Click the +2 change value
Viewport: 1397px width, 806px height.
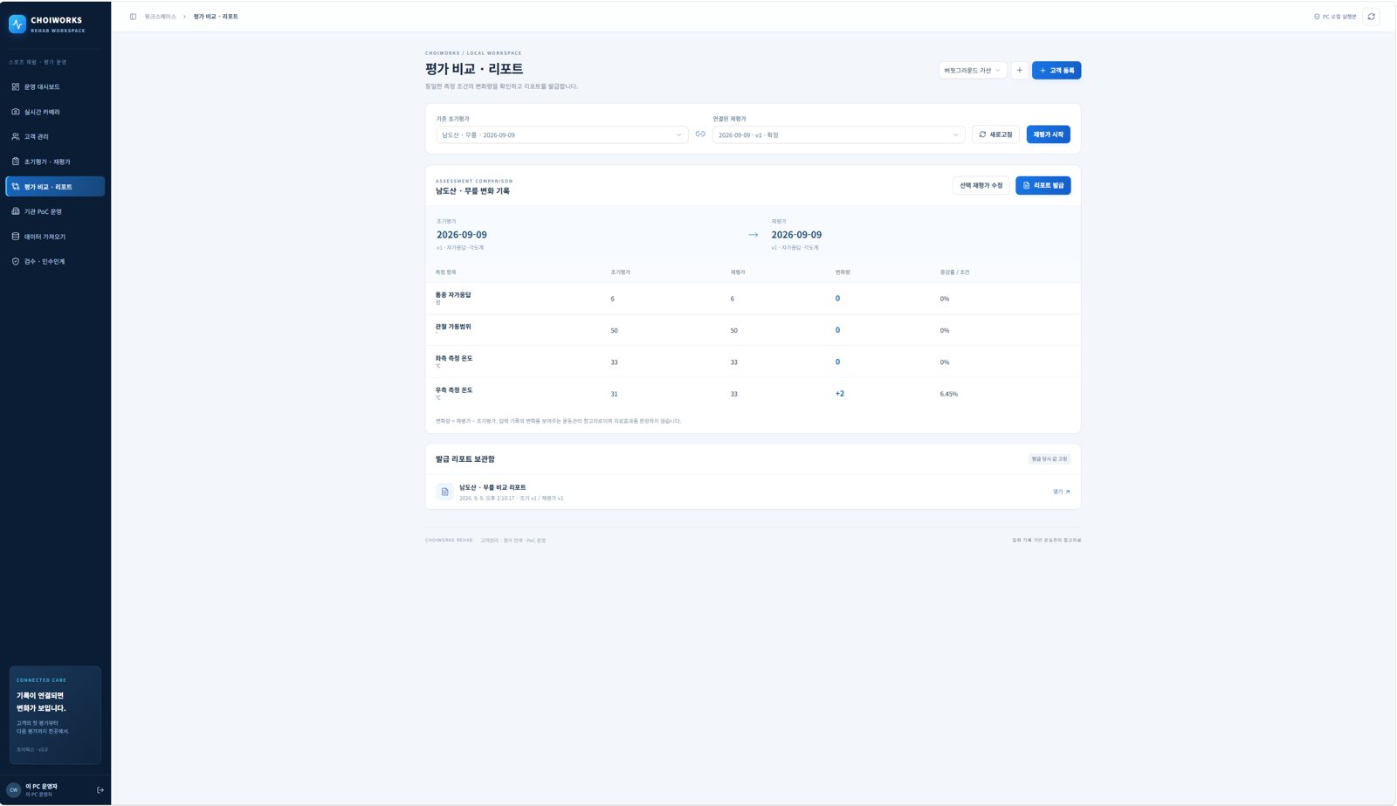coord(840,394)
